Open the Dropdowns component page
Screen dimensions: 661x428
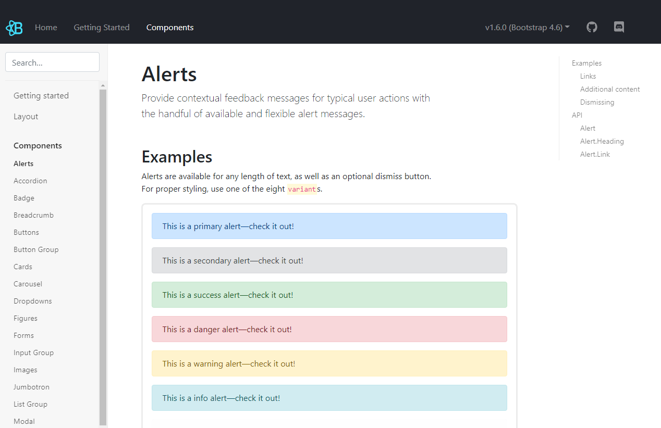[32, 301]
